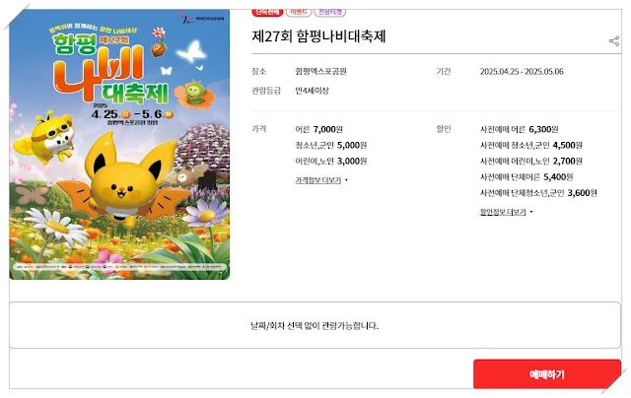Click discount 사전예매 단체어른 5,400원
The image size is (631, 398).
526,177
